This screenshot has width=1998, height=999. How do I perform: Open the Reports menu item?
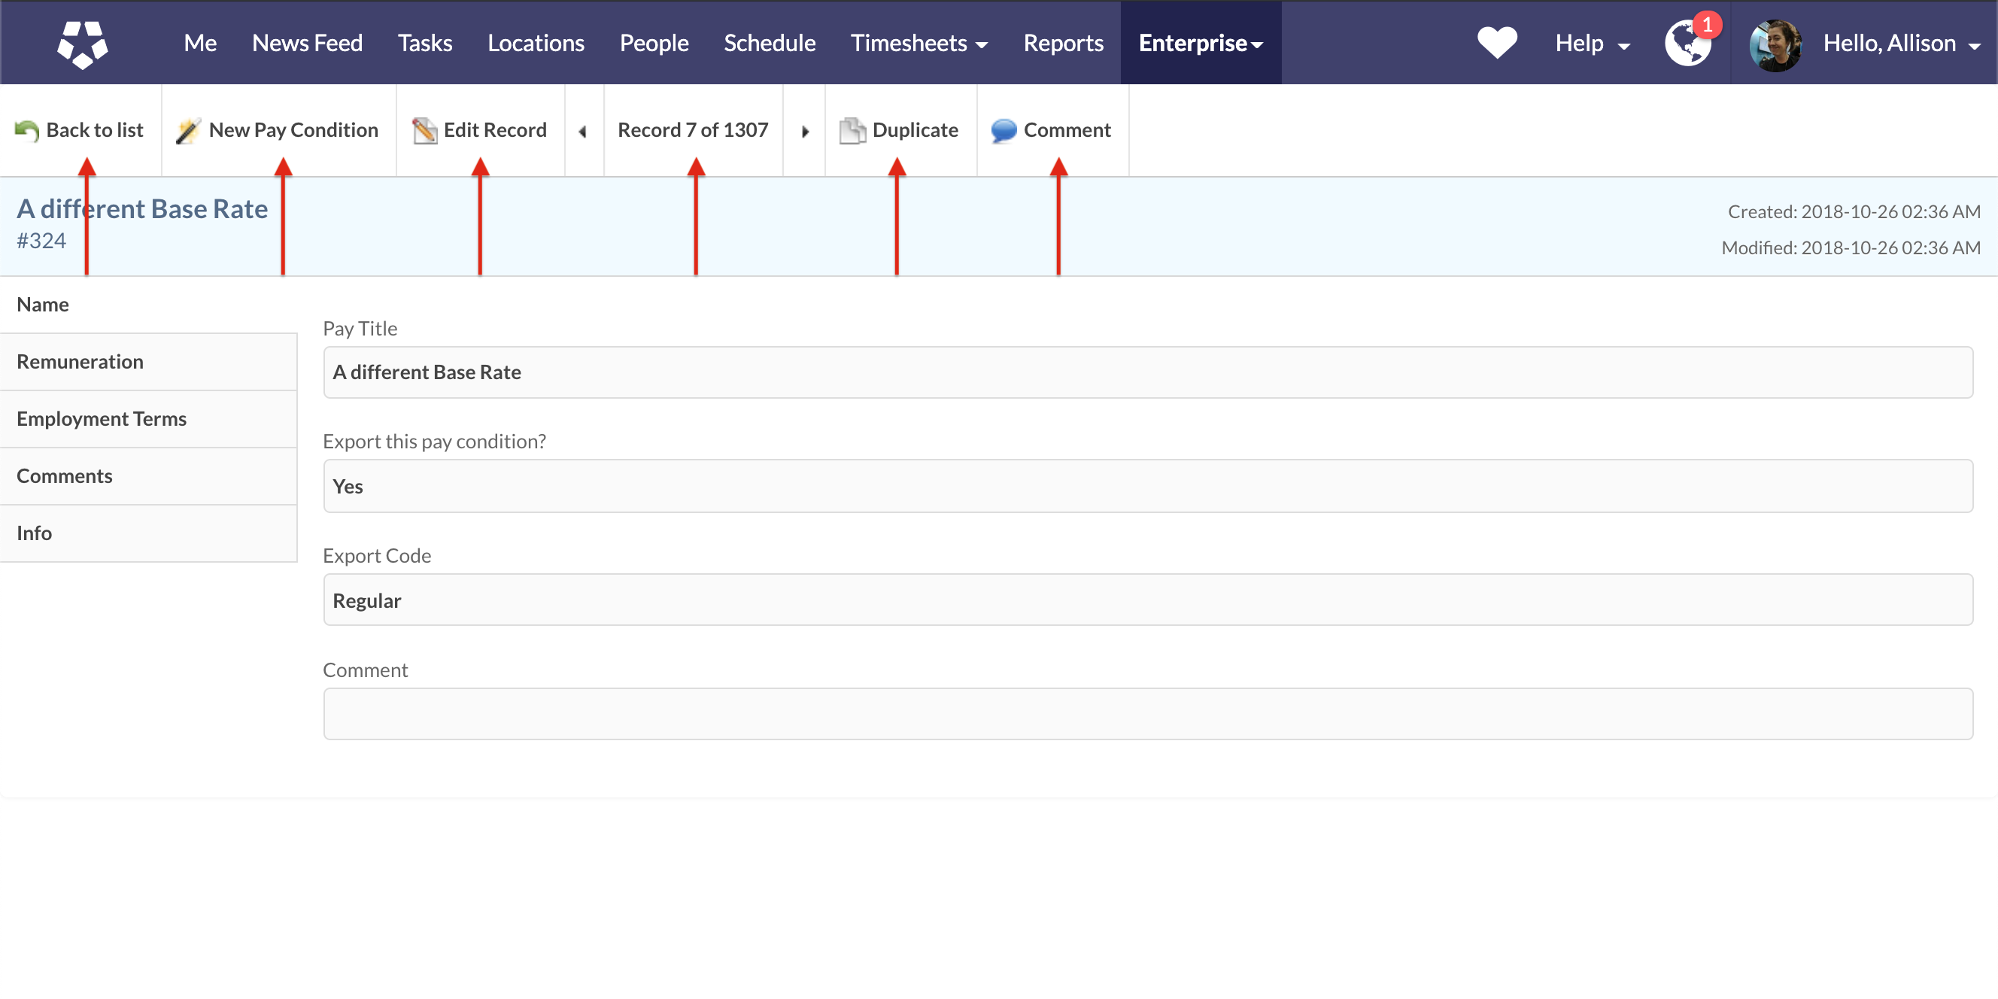pos(1063,43)
